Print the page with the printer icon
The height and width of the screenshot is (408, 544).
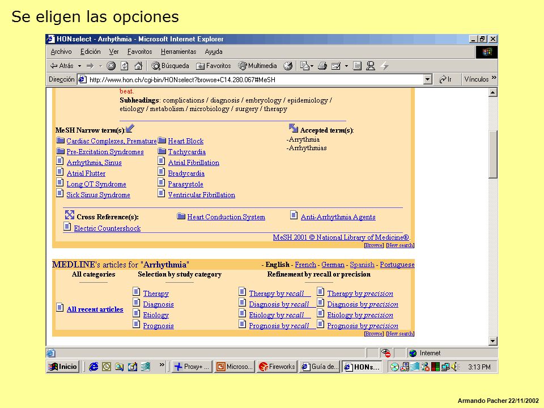[x=322, y=66]
